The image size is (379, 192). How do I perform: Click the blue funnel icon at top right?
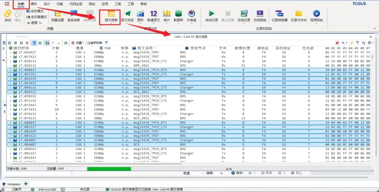click(358, 43)
